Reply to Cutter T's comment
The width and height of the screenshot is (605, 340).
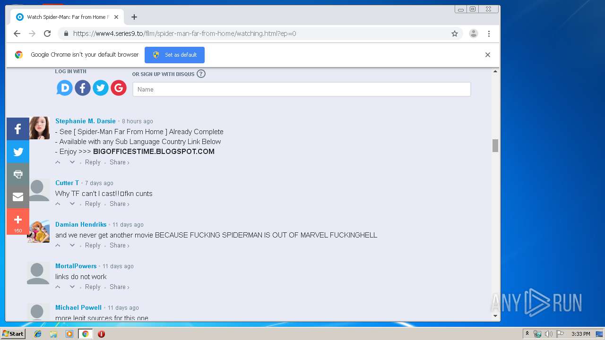point(93,204)
